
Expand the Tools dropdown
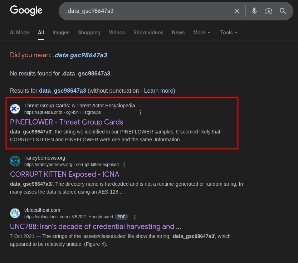229,33
